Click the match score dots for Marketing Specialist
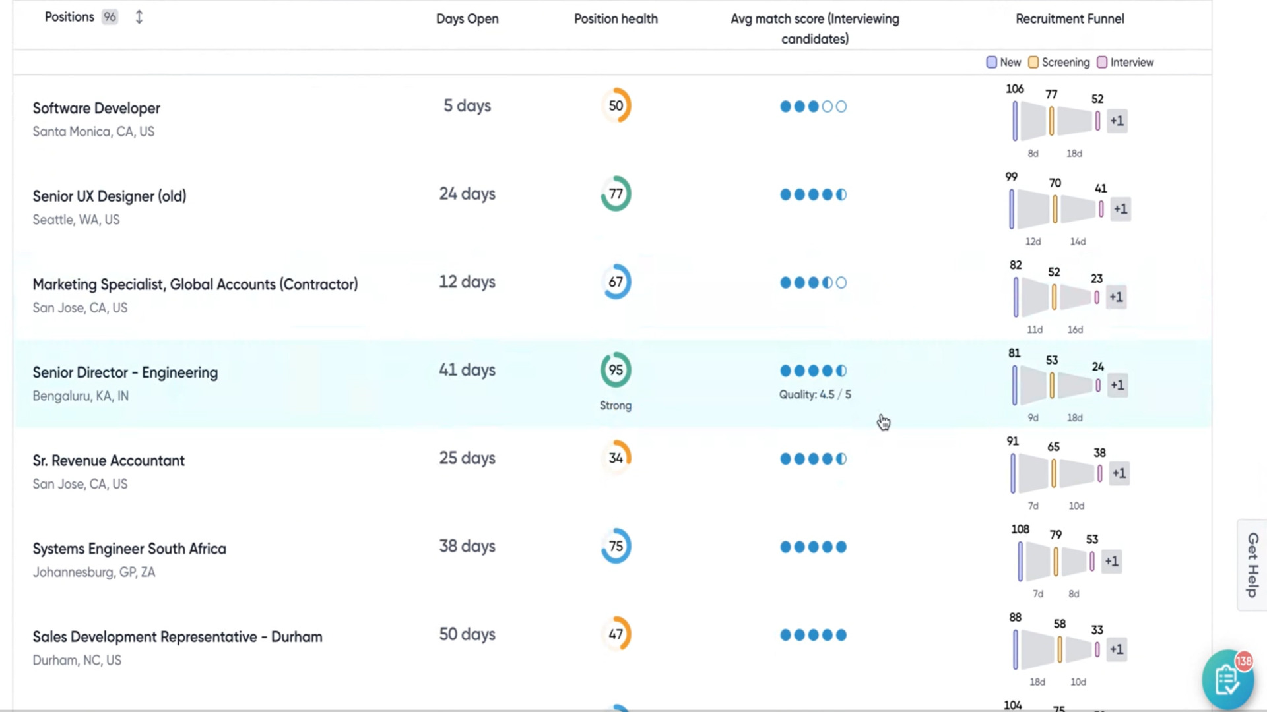Screen dimensions: 1267x712 point(813,282)
